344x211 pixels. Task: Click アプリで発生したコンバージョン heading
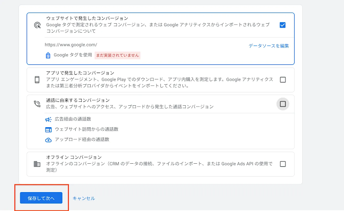[80, 73]
